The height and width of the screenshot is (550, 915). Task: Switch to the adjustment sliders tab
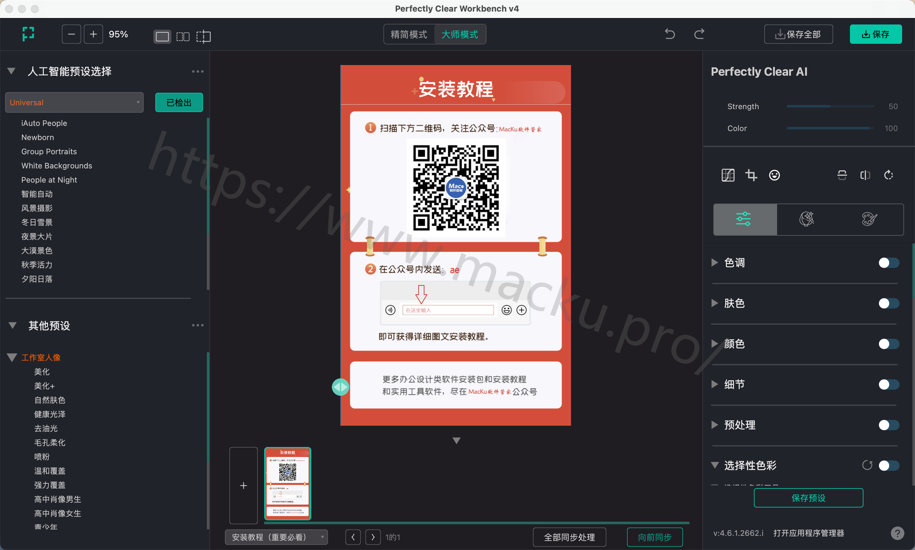[x=745, y=219]
